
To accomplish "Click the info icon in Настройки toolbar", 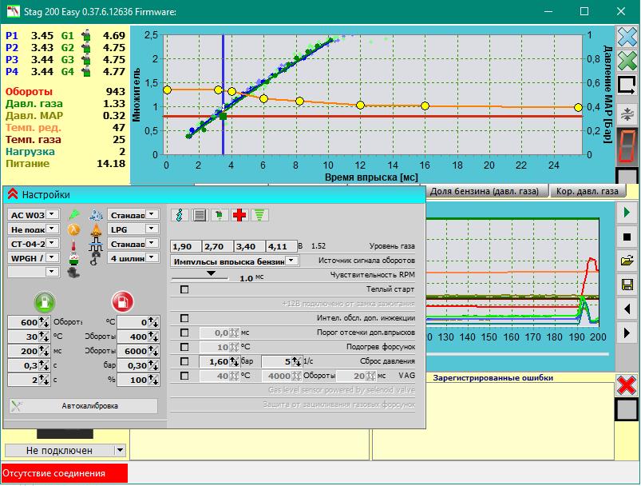I will 180,215.
